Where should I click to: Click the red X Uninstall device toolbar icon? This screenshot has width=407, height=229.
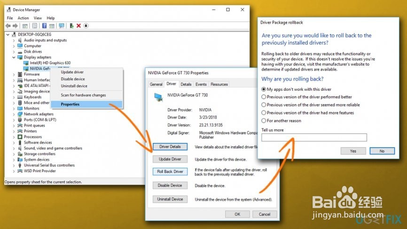(78, 26)
